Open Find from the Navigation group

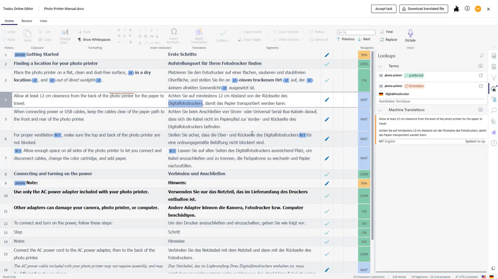(x=386, y=32)
